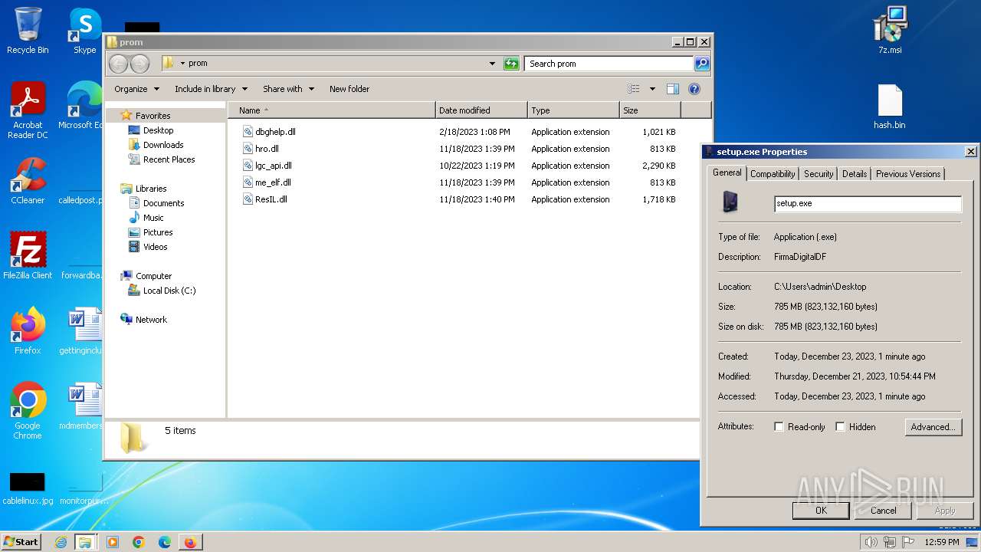Launch Skype from the desktop

click(x=84, y=31)
